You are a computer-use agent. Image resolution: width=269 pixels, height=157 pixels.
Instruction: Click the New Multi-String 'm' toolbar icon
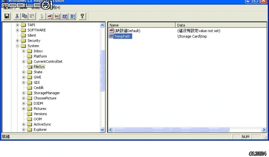[x=57, y=16]
